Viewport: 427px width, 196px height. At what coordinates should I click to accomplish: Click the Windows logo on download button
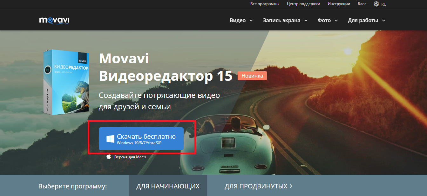[x=110, y=139]
